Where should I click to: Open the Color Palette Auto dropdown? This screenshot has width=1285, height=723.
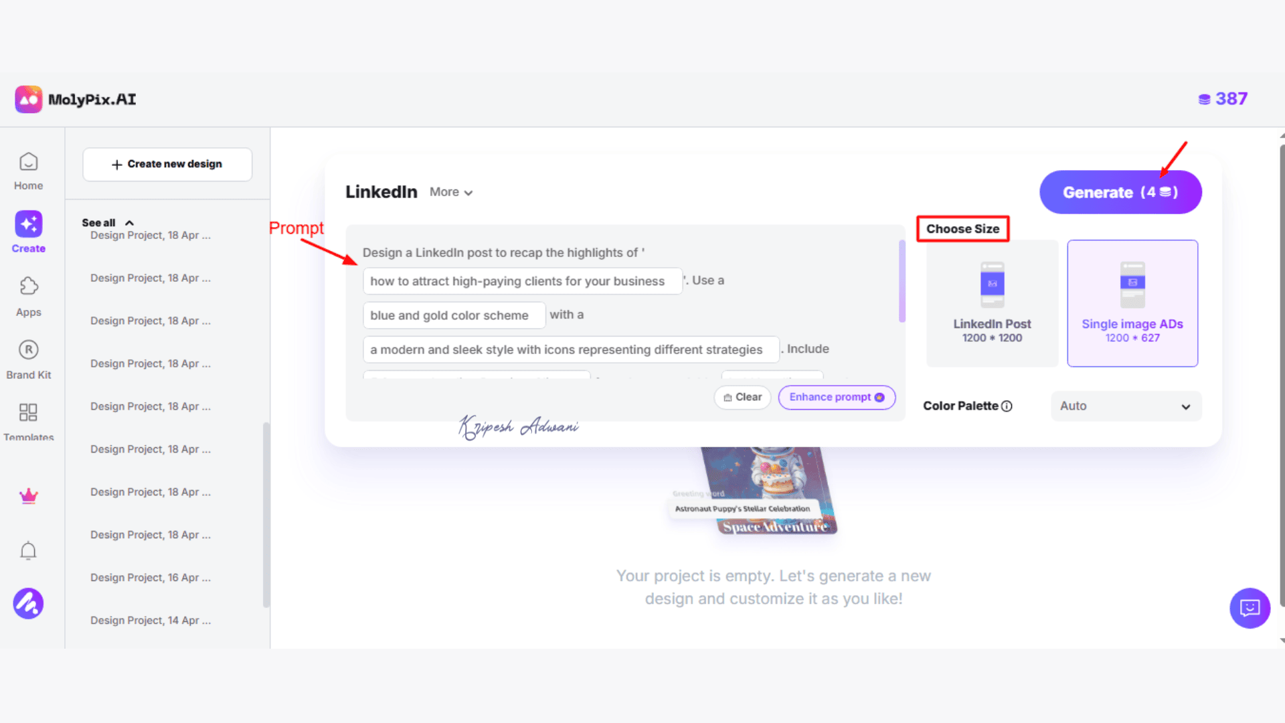(1126, 406)
